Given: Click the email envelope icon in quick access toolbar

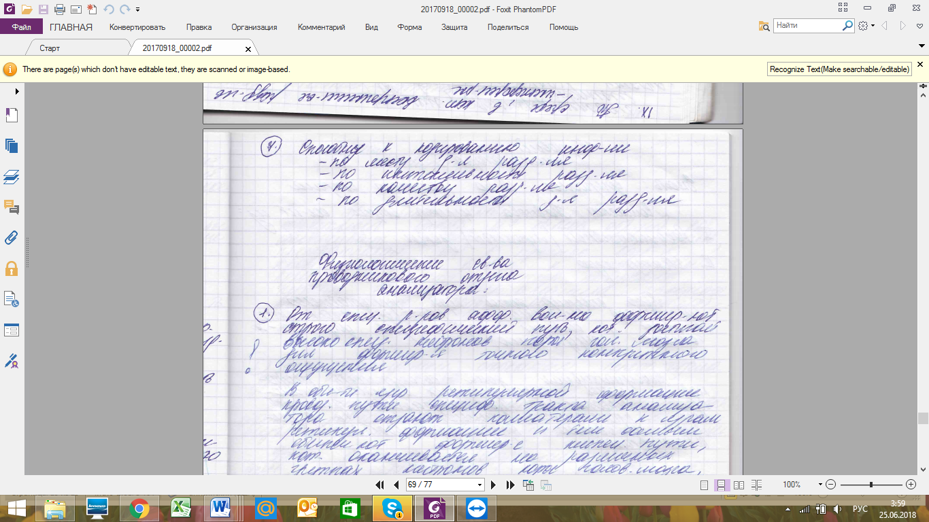Looking at the screenshot, I should tap(75, 9).
